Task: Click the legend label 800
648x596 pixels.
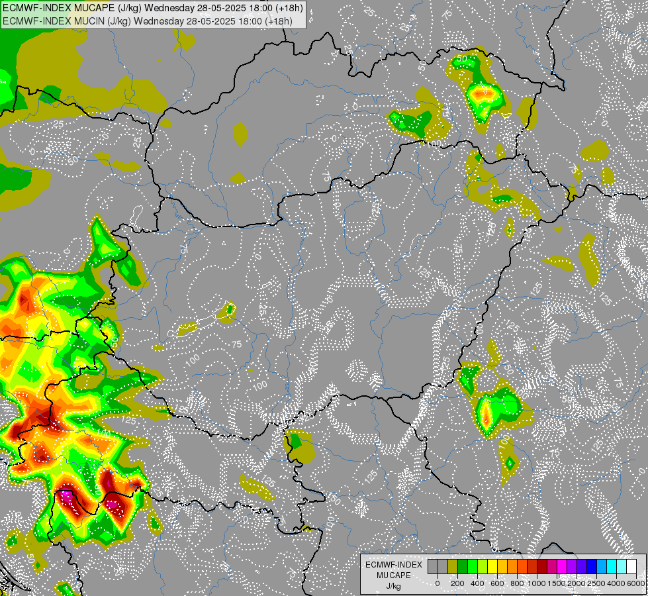Action: coord(517,583)
